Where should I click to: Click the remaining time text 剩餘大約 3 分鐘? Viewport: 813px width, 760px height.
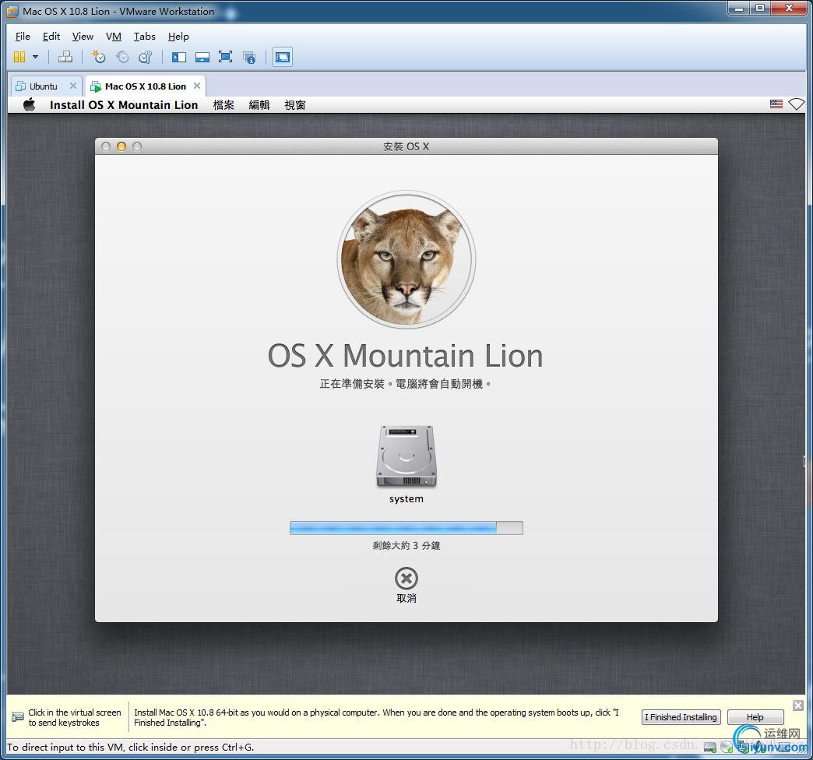406,545
